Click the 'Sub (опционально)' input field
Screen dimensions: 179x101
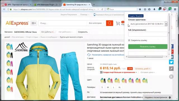(x=148, y=34)
